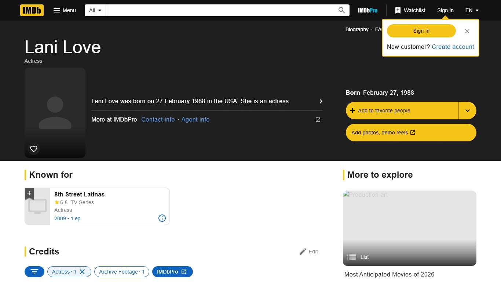Toggle the Archive Footage filter chip
The image size is (501, 282).
[121, 272]
